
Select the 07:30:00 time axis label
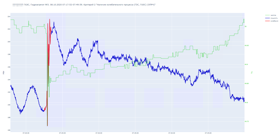(x=99, y=133)
